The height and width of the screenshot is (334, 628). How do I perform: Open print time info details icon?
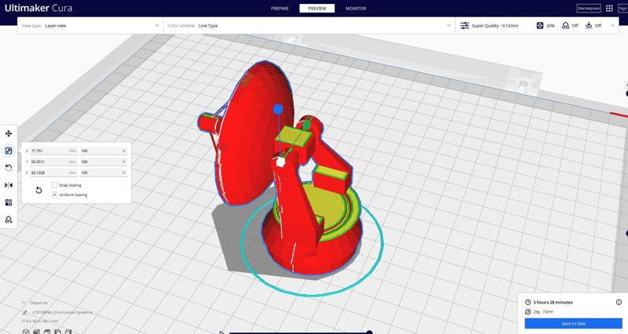click(619, 303)
